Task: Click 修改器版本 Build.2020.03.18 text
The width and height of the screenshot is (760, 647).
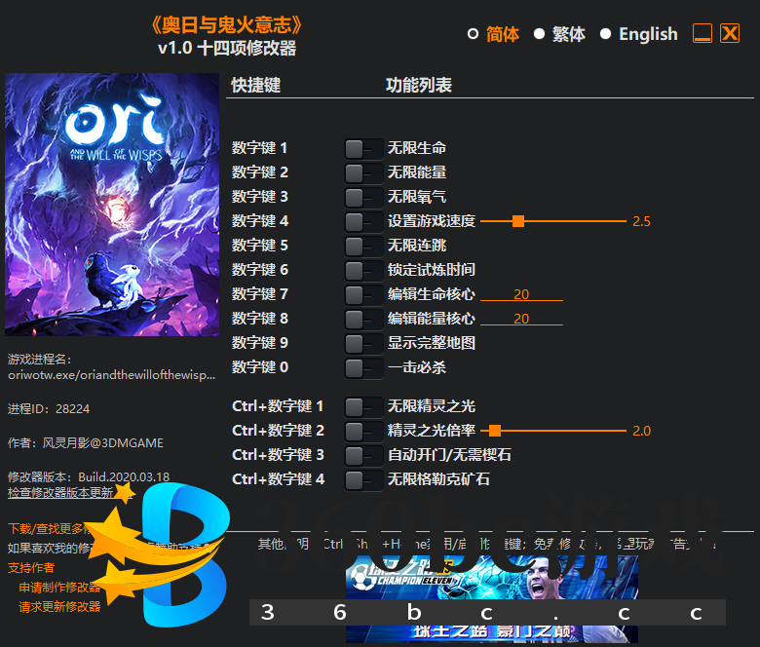Action: click(89, 476)
